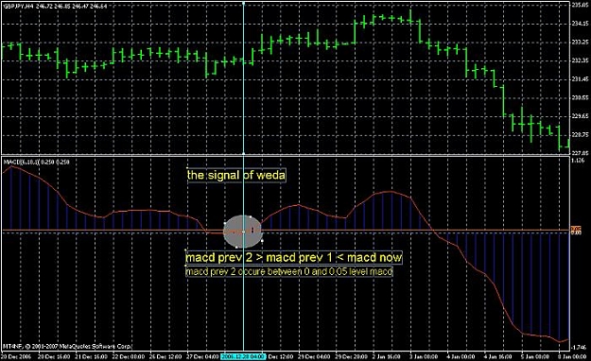This screenshot has height=361, width=591.
Task: Click the 228.75 price label
Action: 580,134
